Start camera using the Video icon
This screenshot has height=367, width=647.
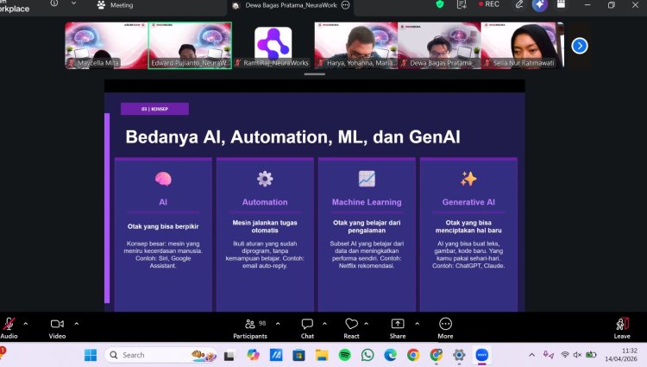[57, 324]
